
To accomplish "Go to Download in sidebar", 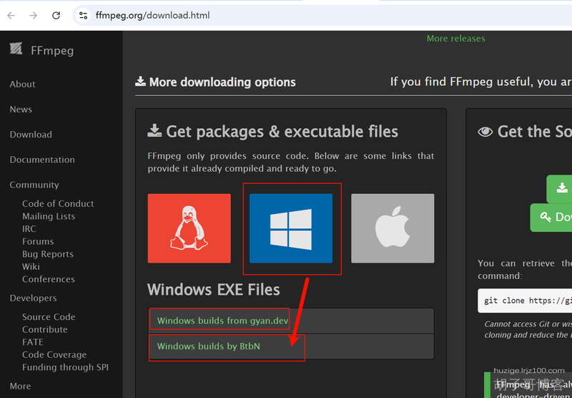I will (31, 135).
